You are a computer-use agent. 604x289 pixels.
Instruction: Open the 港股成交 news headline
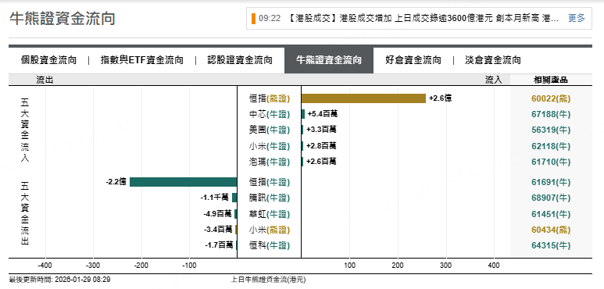coord(423,19)
